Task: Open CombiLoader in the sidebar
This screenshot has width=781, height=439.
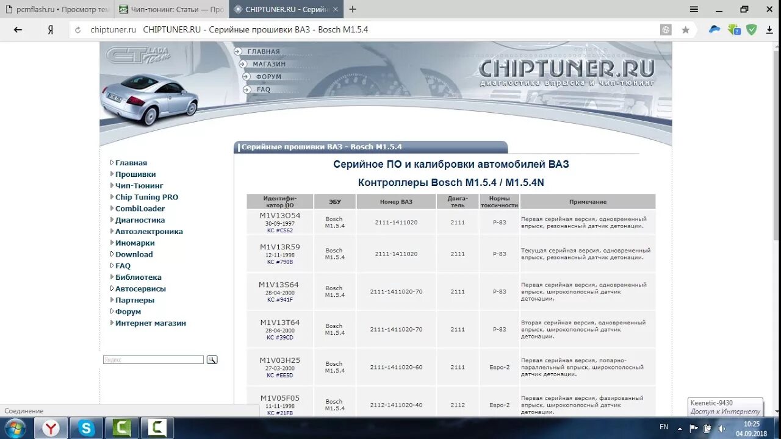Action: [140, 209]
